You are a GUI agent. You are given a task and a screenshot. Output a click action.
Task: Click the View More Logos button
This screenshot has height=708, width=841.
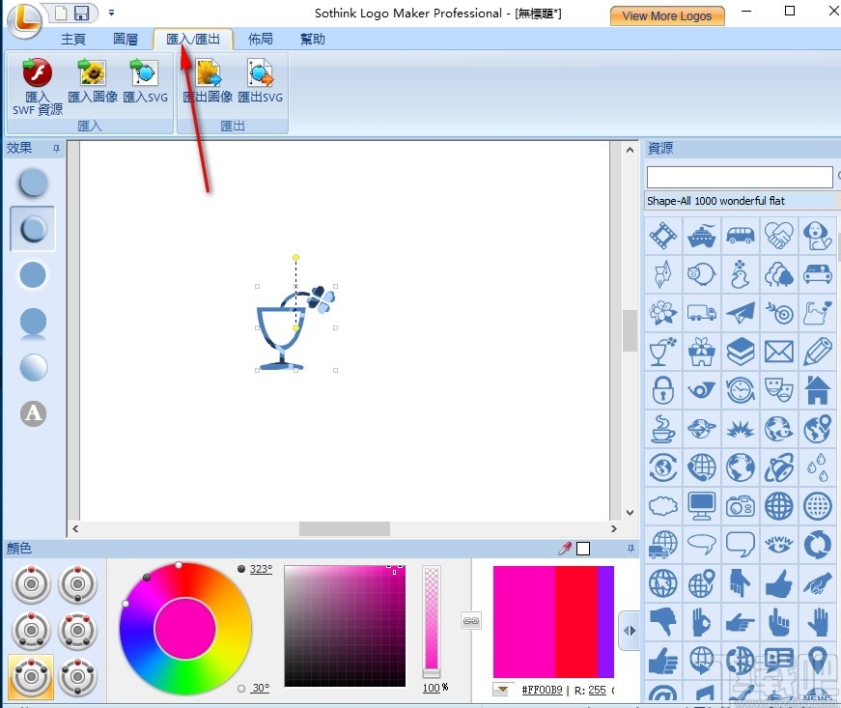tap(666, 15)
